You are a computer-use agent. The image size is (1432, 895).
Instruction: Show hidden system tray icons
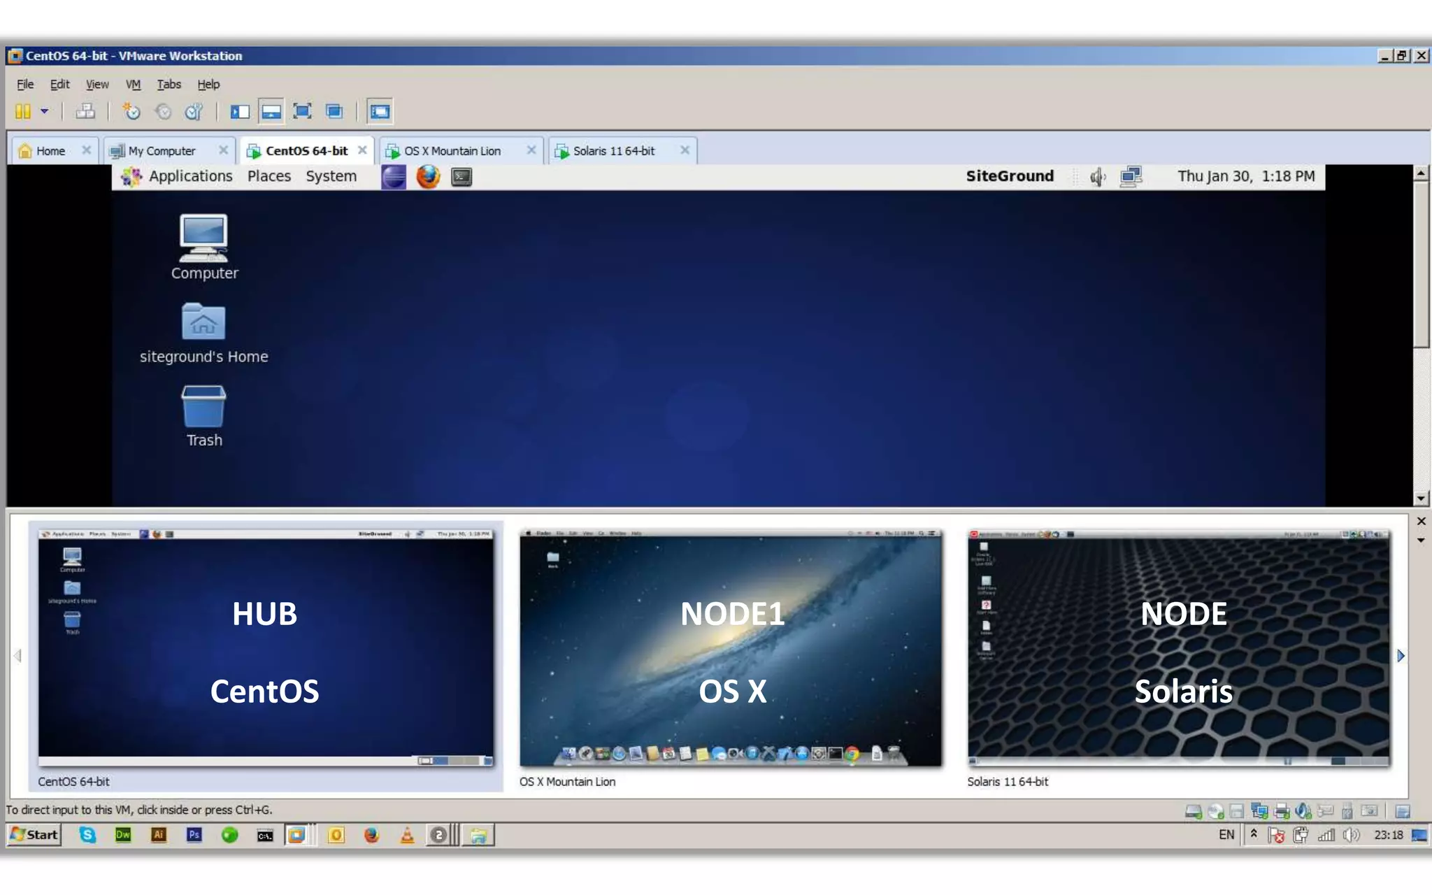coord(1254,833)
